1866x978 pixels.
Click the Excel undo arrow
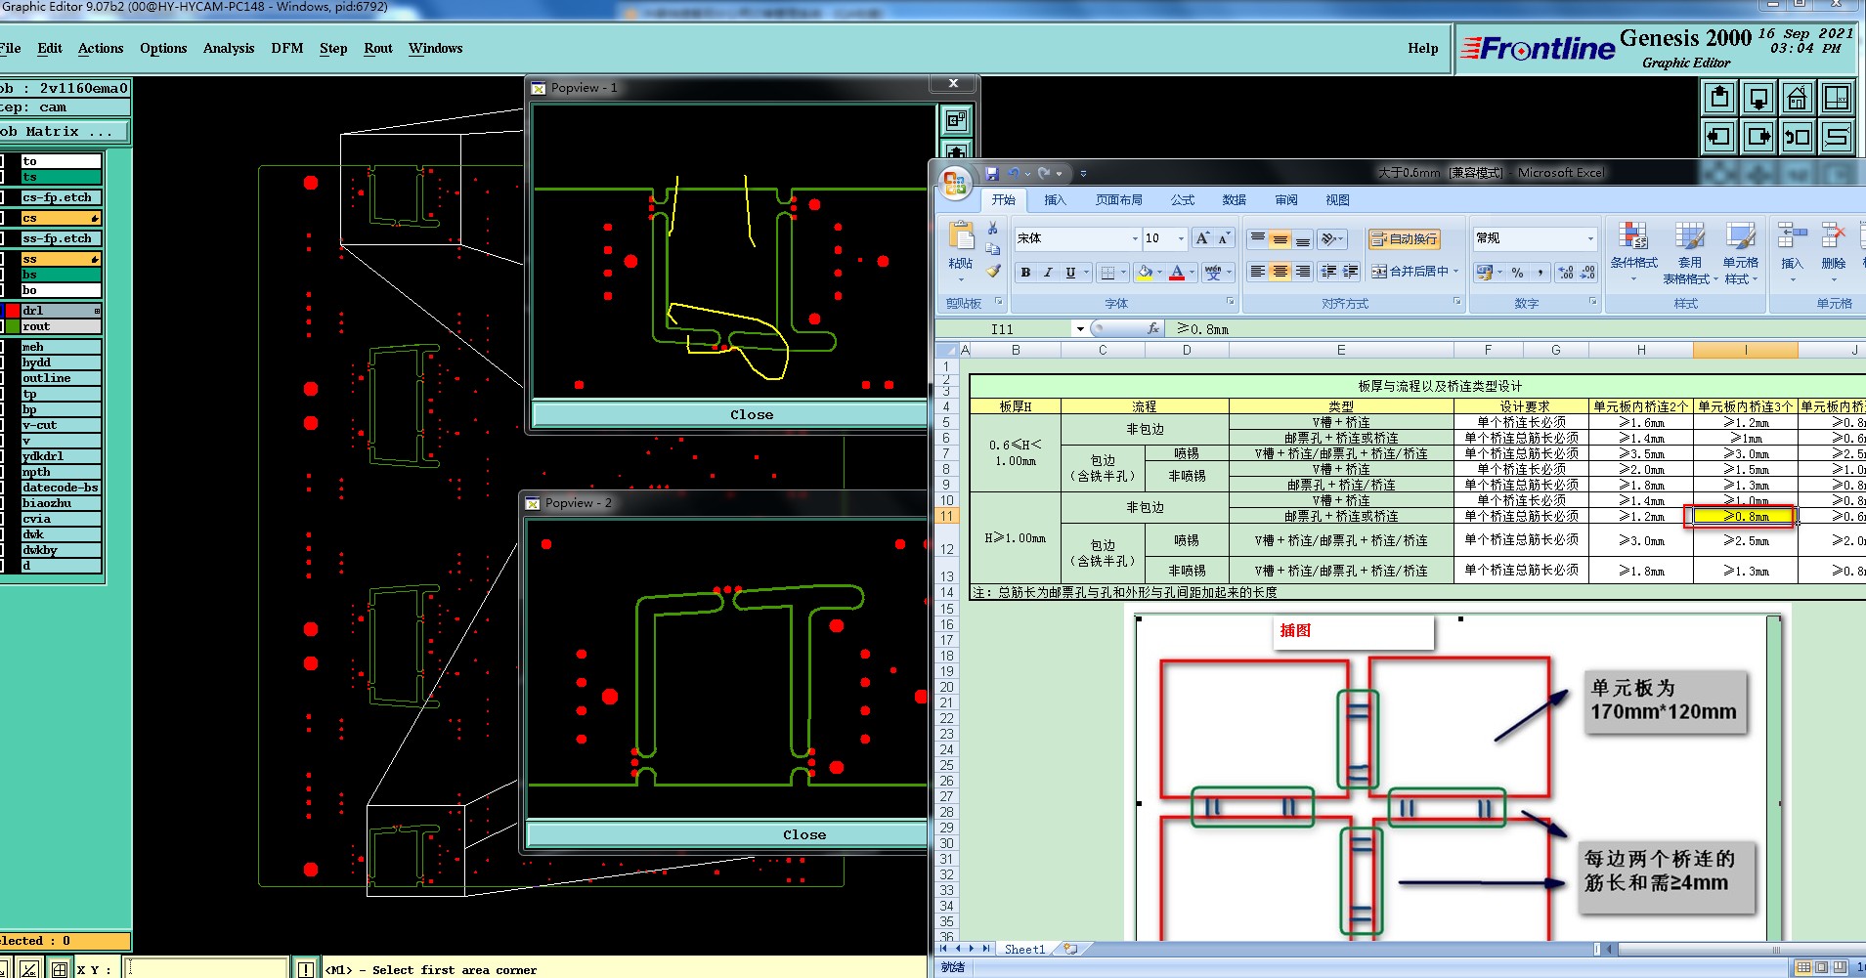(1014, 173)
